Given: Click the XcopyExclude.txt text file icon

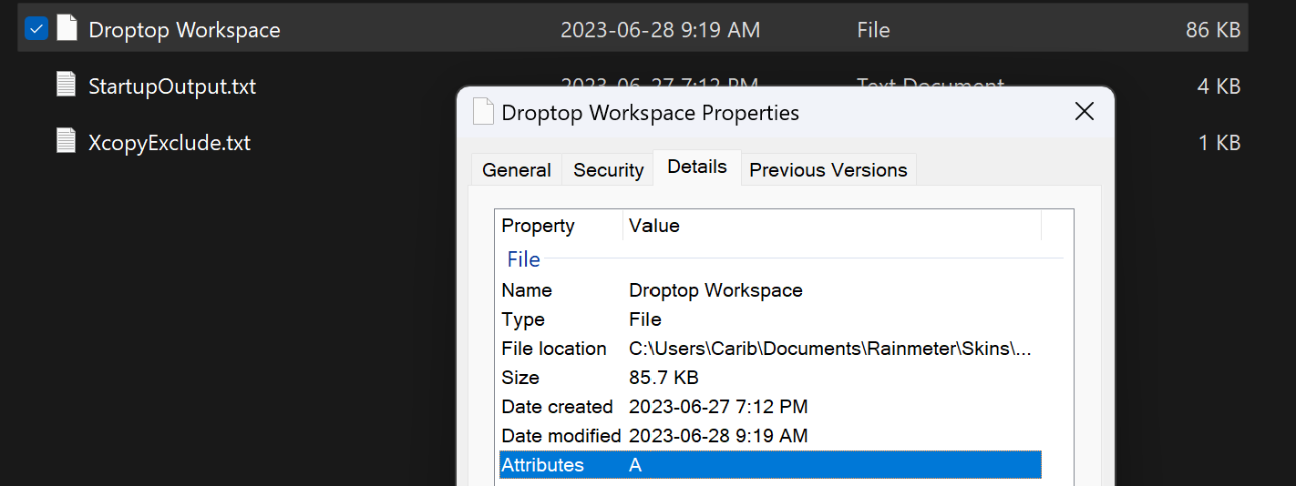Looking at the screenshot, I should pyautogui.click(x=66, y=140).
